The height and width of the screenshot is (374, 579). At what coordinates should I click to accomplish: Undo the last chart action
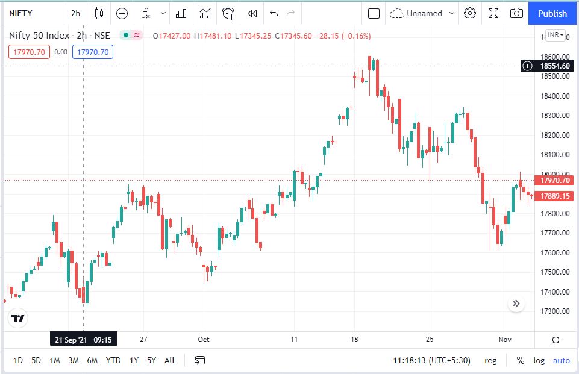[274, 14]
